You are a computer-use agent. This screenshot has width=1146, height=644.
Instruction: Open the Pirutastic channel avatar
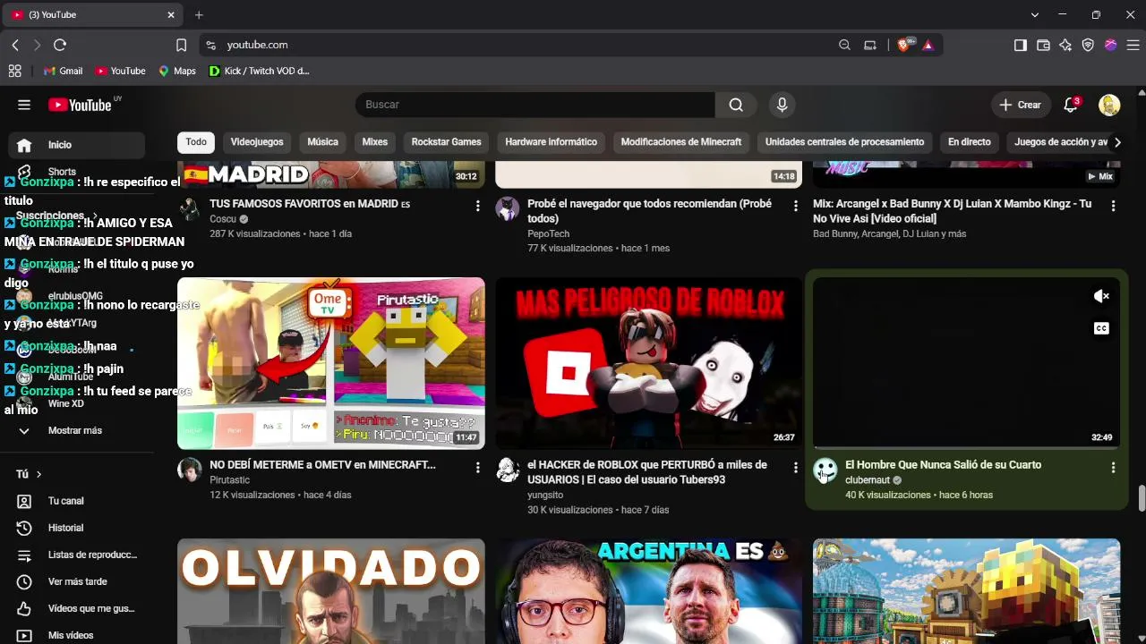(190, 470)
